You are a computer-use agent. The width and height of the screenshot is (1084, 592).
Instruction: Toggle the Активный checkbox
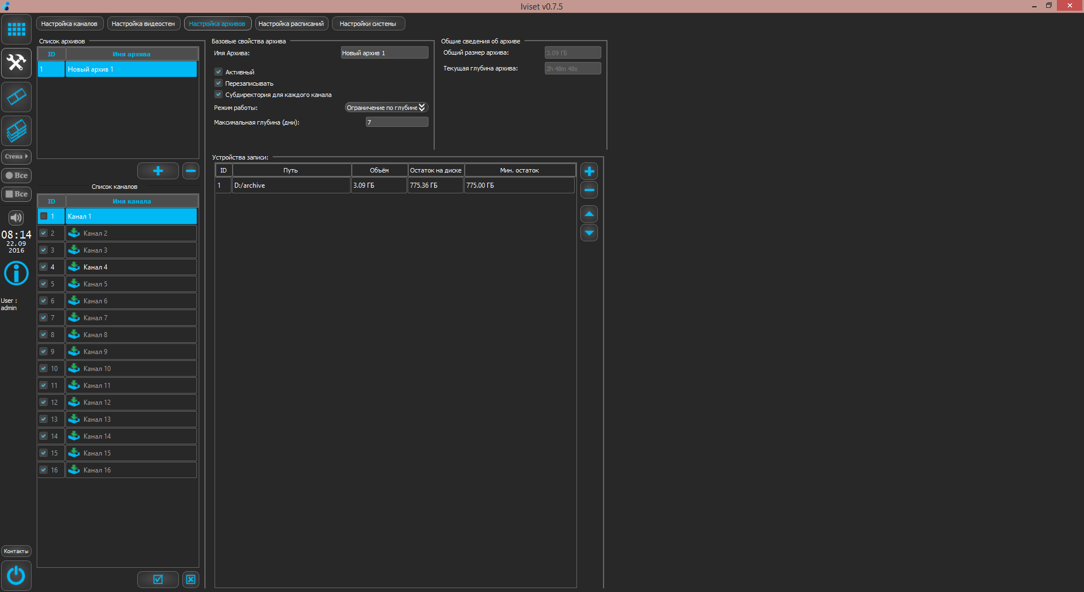[x=218, y=72]
